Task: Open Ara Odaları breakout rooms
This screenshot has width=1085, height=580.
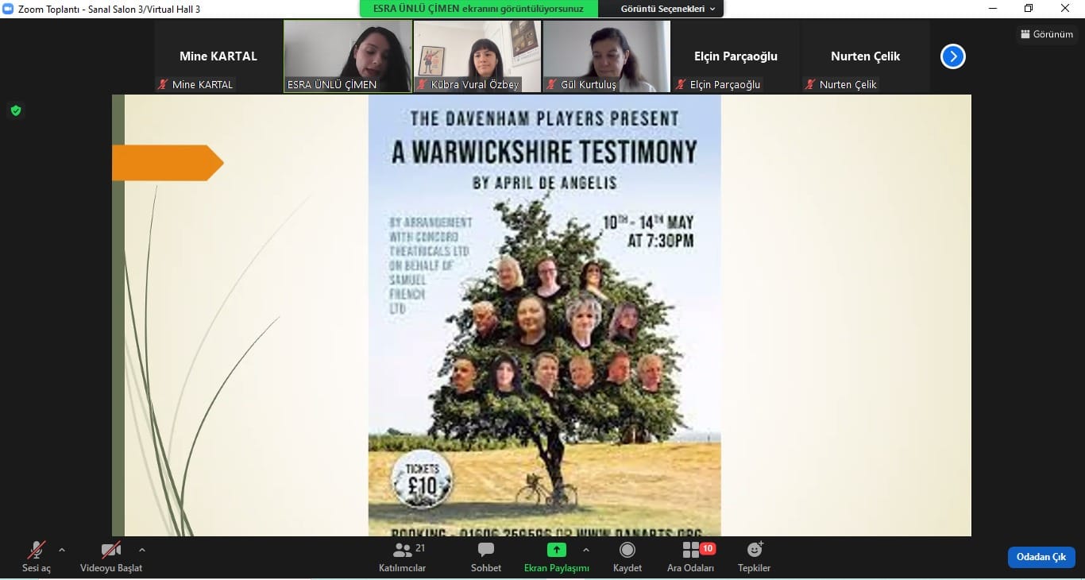Action: (690, 556)
